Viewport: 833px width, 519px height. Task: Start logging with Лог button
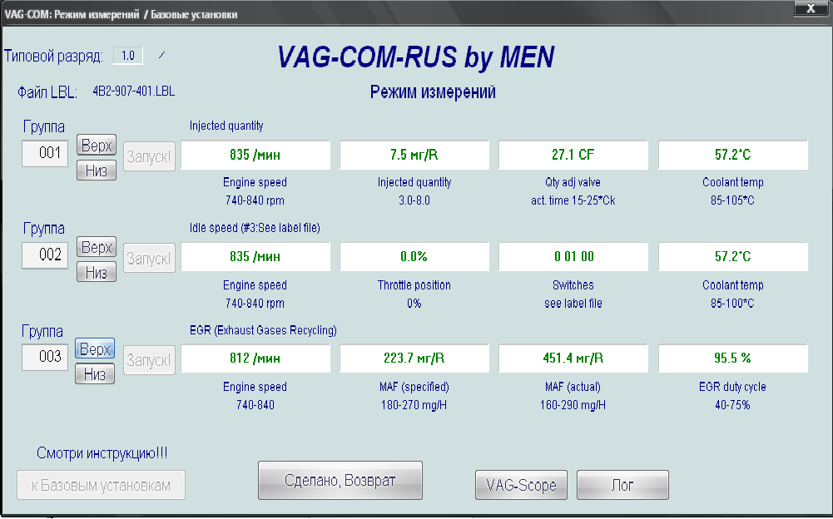pos(622,485)
